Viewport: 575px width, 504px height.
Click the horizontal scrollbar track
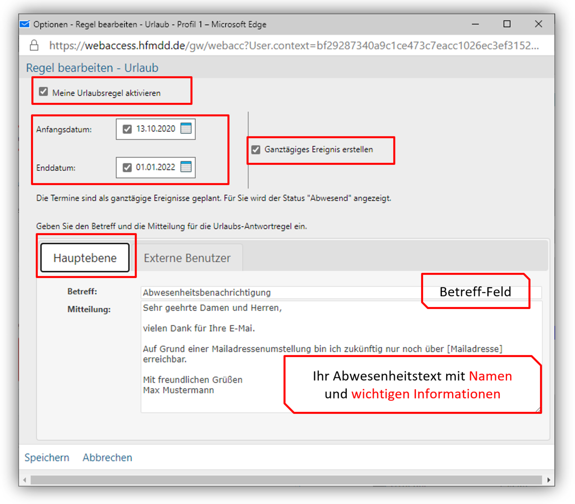[286, 480]
